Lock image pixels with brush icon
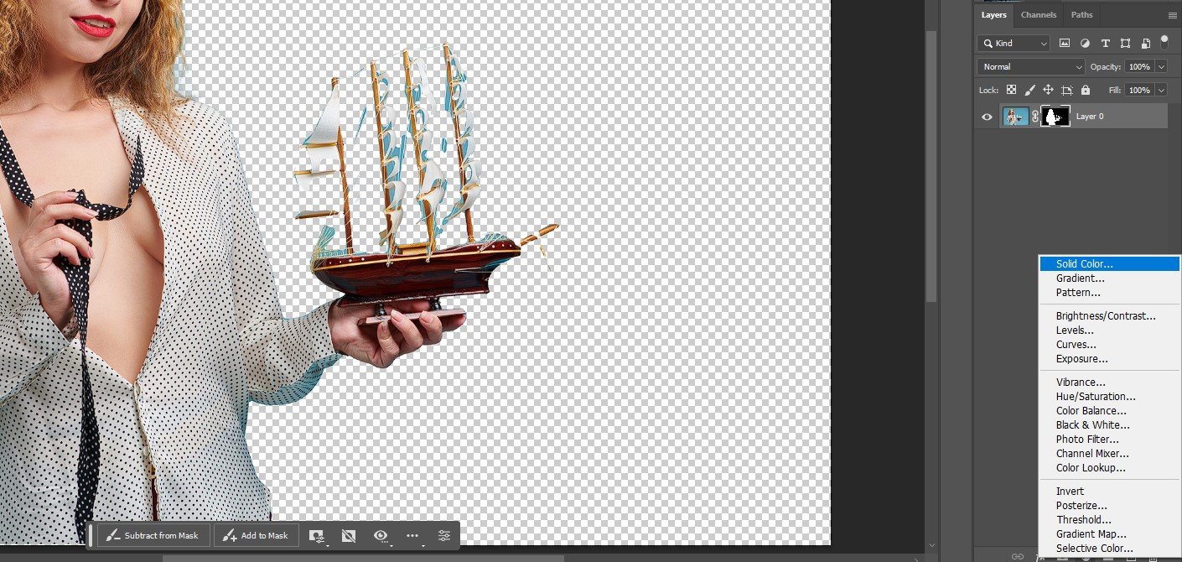Image resolution: width=1182 pixels, height=562 pixels. [1030, 90]
